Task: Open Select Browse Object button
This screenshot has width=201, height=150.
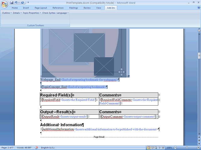Action: [x=199, y=140]
